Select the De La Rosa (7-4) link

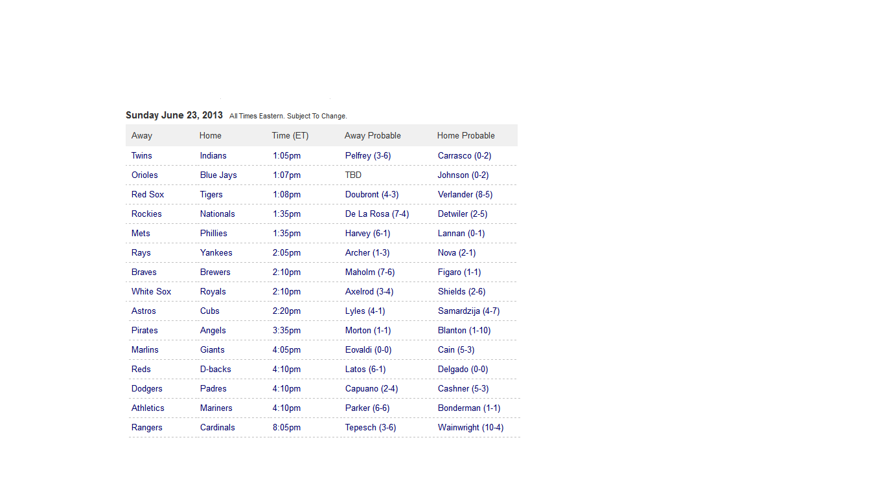tap(377, 214)
